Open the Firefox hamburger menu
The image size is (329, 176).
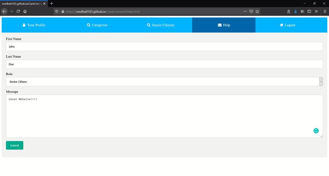pyautogui.click(x=325, y=11)
